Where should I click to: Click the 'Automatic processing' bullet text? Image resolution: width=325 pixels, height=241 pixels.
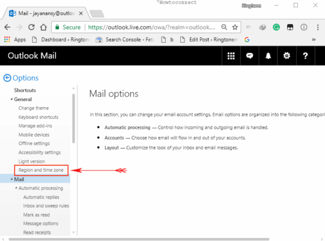[127, 128]
